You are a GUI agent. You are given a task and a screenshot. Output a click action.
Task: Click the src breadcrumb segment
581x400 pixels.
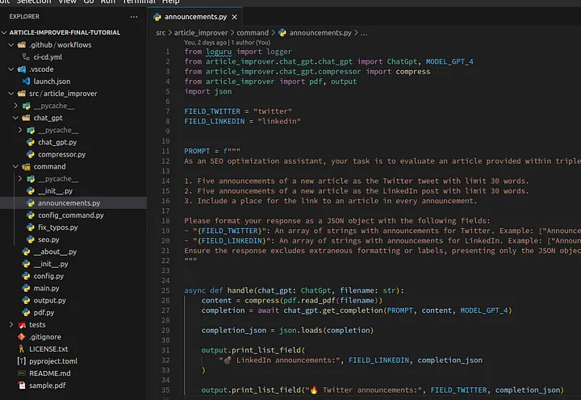pos(161,33)
